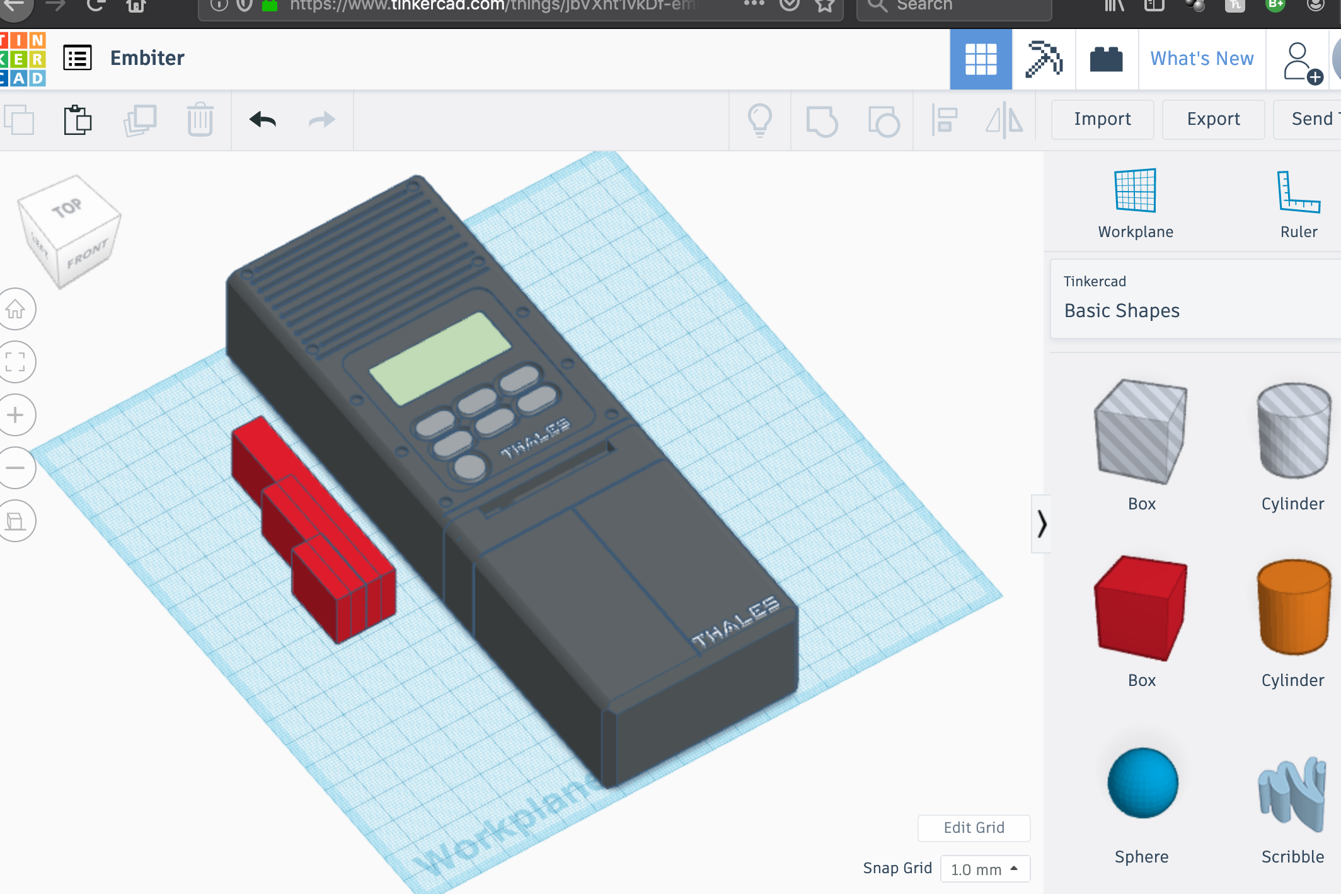1341x894 pixels.
Task: Reload the browser page
Action: 96,5
